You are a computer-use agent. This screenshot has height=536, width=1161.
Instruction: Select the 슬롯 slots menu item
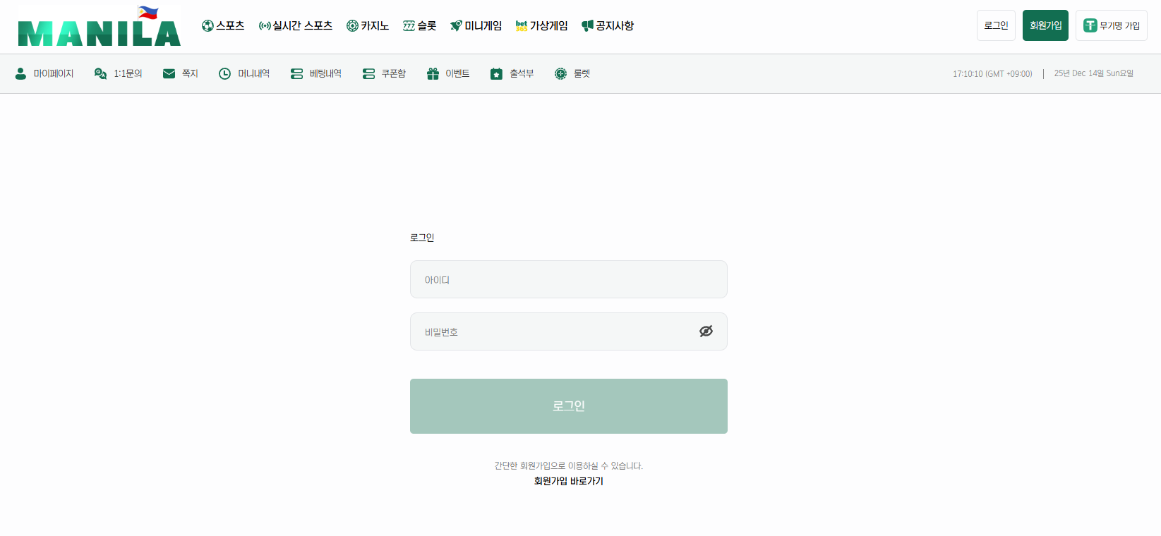pyautogui.click(x=419, y=26)
